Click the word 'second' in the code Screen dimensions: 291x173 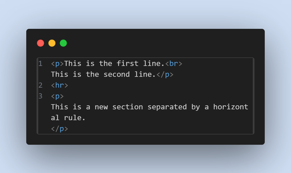click(117, 75)
